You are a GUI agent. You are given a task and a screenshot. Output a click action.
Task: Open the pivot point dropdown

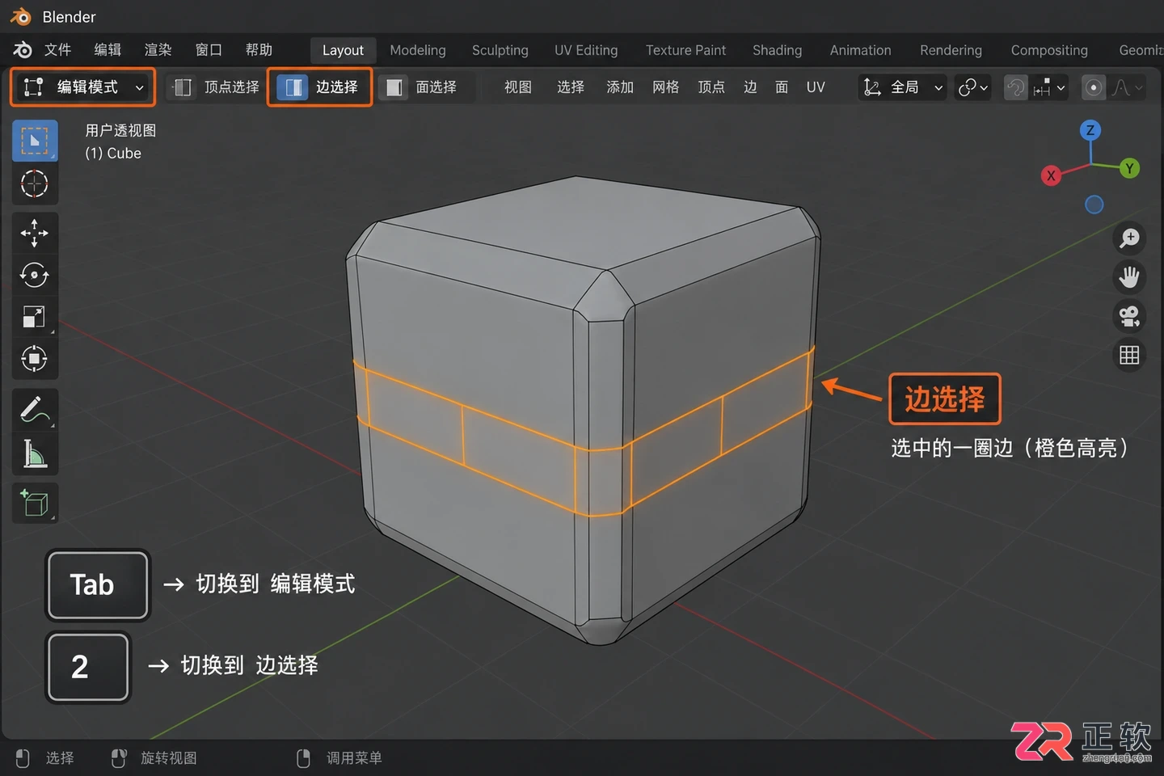[973, 87]
